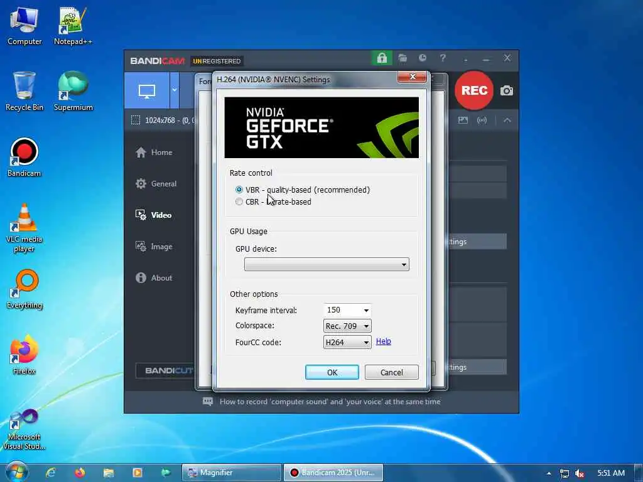Open the Image settings section
This screenshot has height=482, width=643.
154,246
